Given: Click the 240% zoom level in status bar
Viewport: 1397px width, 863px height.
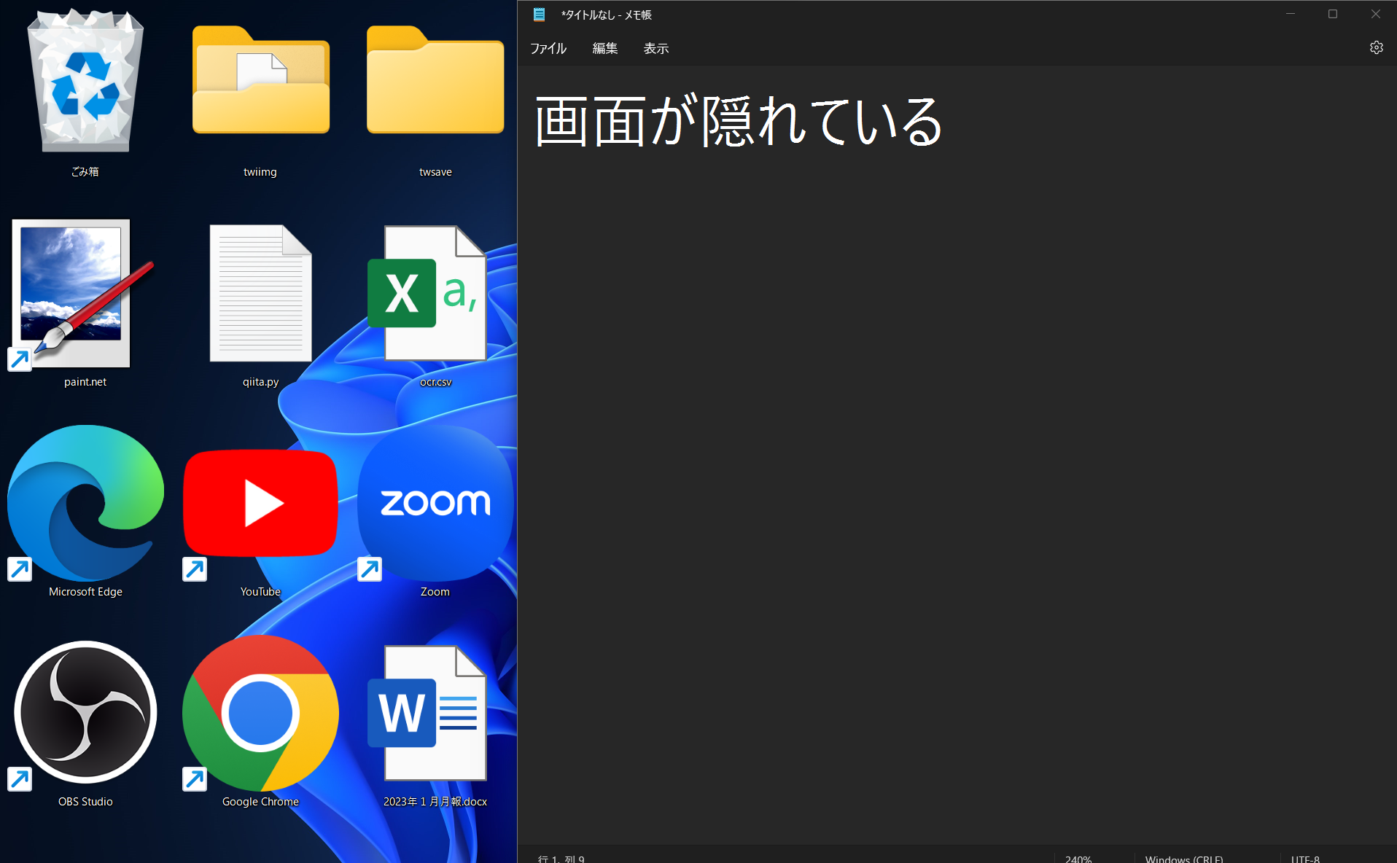Looking at the screenshot, I should coord(1078,859).
